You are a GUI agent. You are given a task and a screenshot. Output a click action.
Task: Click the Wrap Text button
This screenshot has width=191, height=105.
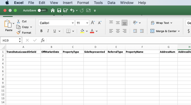(162, 23)
